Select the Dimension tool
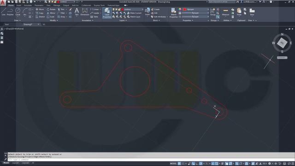This screenshot has width=295, height=166. pos(85,12)
